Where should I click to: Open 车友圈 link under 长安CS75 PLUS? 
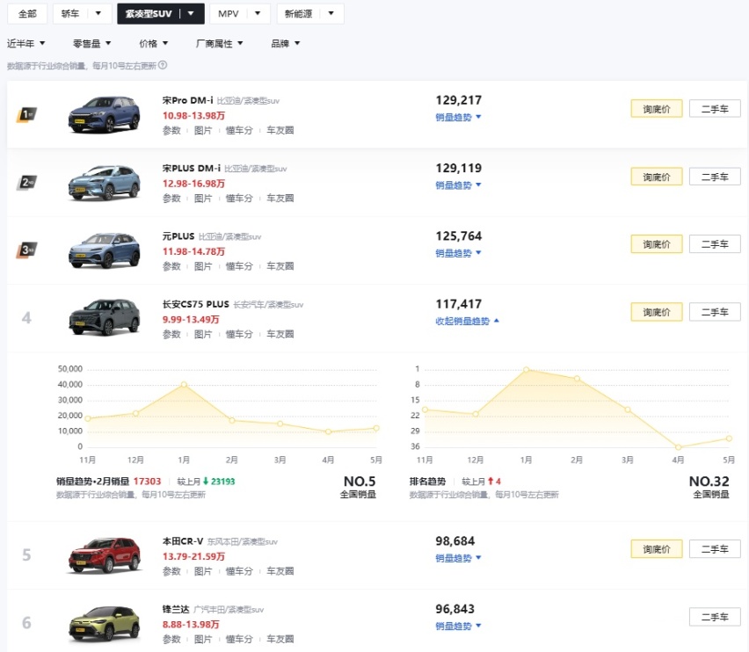click(280, 334)
